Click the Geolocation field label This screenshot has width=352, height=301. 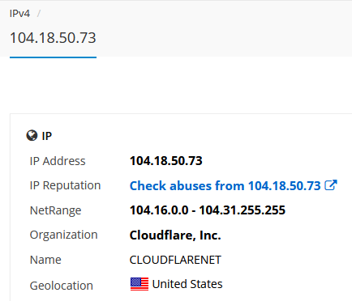[62, 286]
